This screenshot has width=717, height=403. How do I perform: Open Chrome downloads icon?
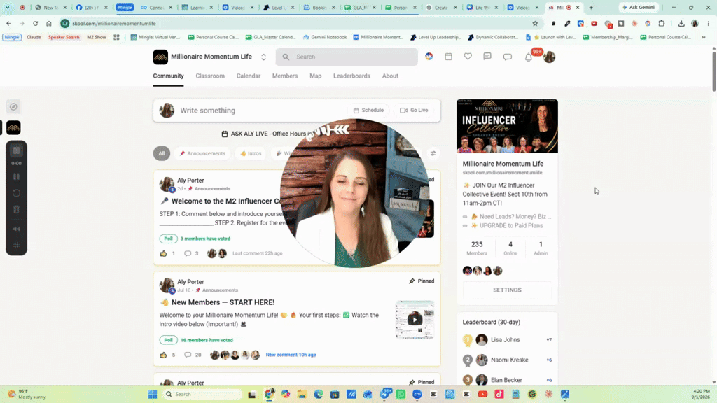[681, 23]
